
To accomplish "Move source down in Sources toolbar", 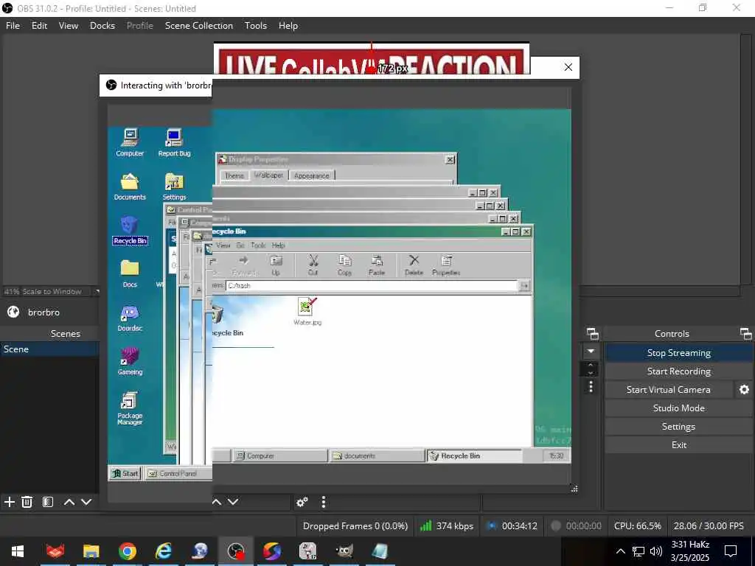I will click(233, 502).
